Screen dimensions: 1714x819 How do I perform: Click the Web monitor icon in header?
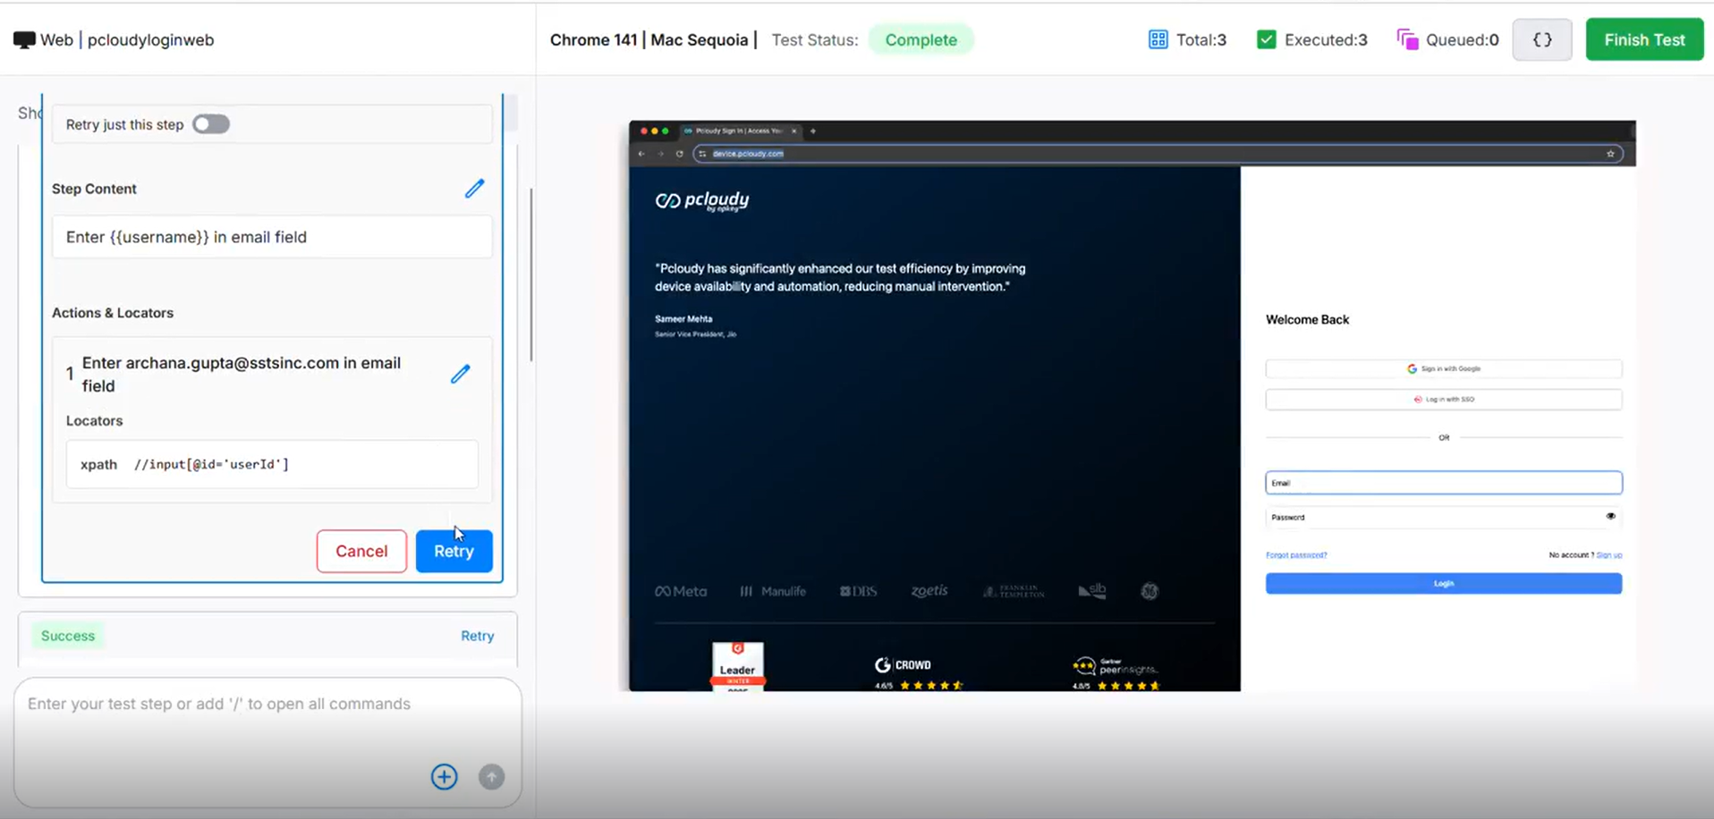(x=24, y=40)
